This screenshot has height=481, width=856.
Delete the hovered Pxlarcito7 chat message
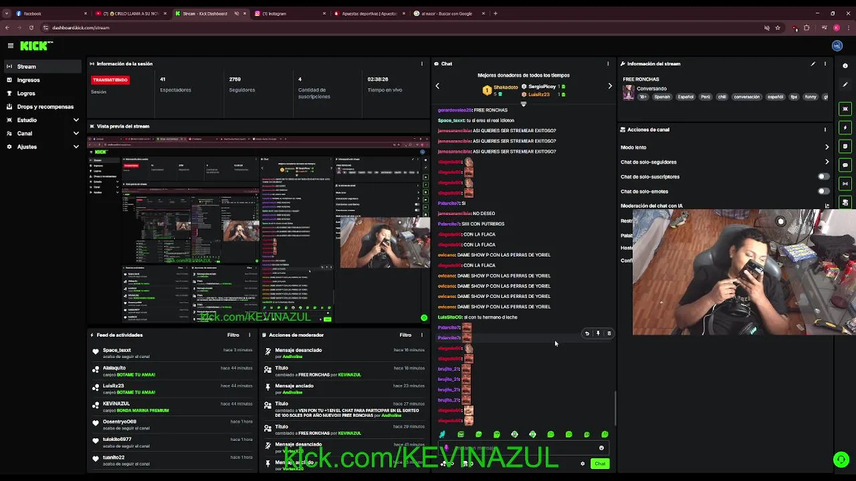coord(609,333)
